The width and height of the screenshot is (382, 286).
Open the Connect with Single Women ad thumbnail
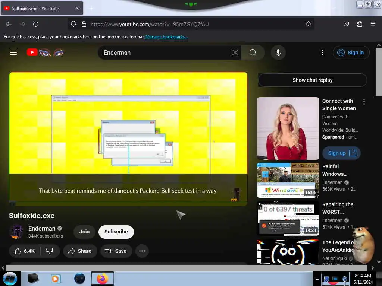(288, 128)
